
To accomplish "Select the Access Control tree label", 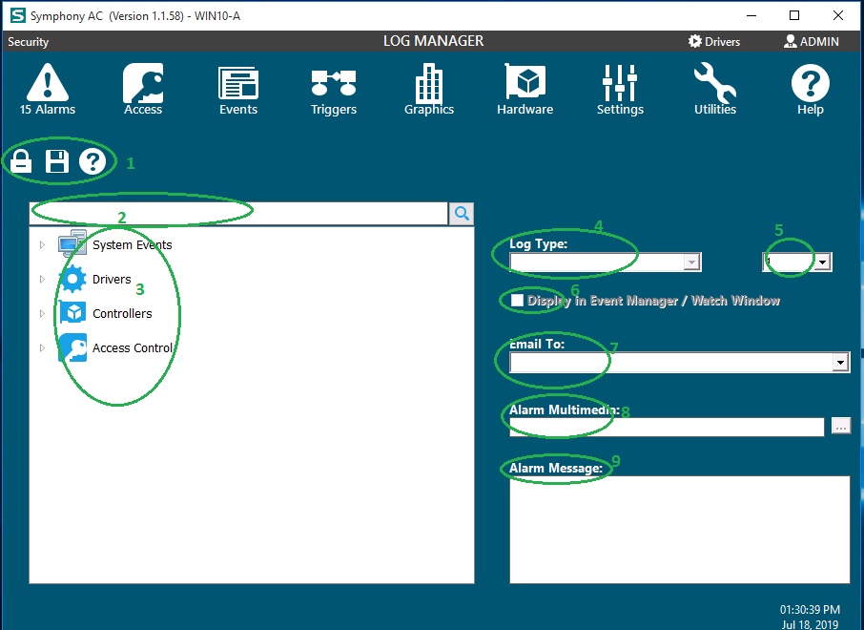I will (x=133, y=348).
